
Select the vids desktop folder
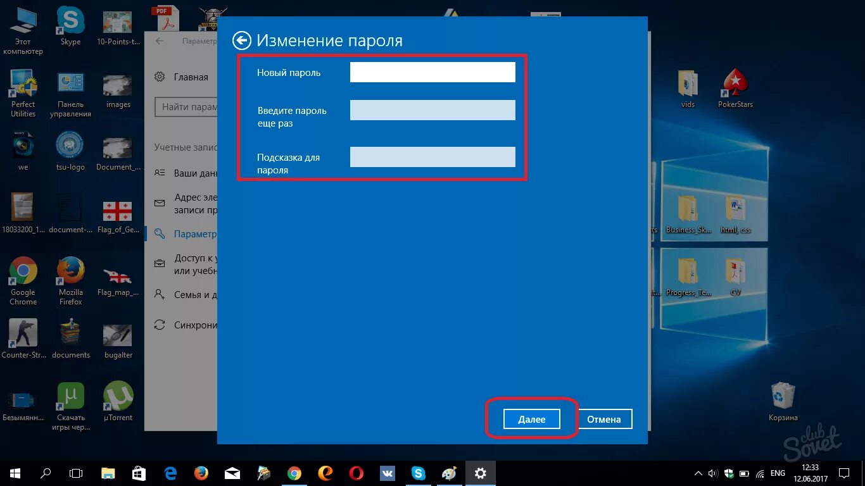coord(688,89)
